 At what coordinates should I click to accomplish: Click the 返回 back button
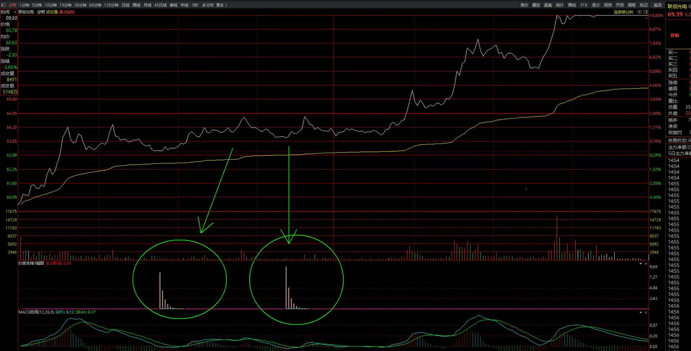point(658,5)
